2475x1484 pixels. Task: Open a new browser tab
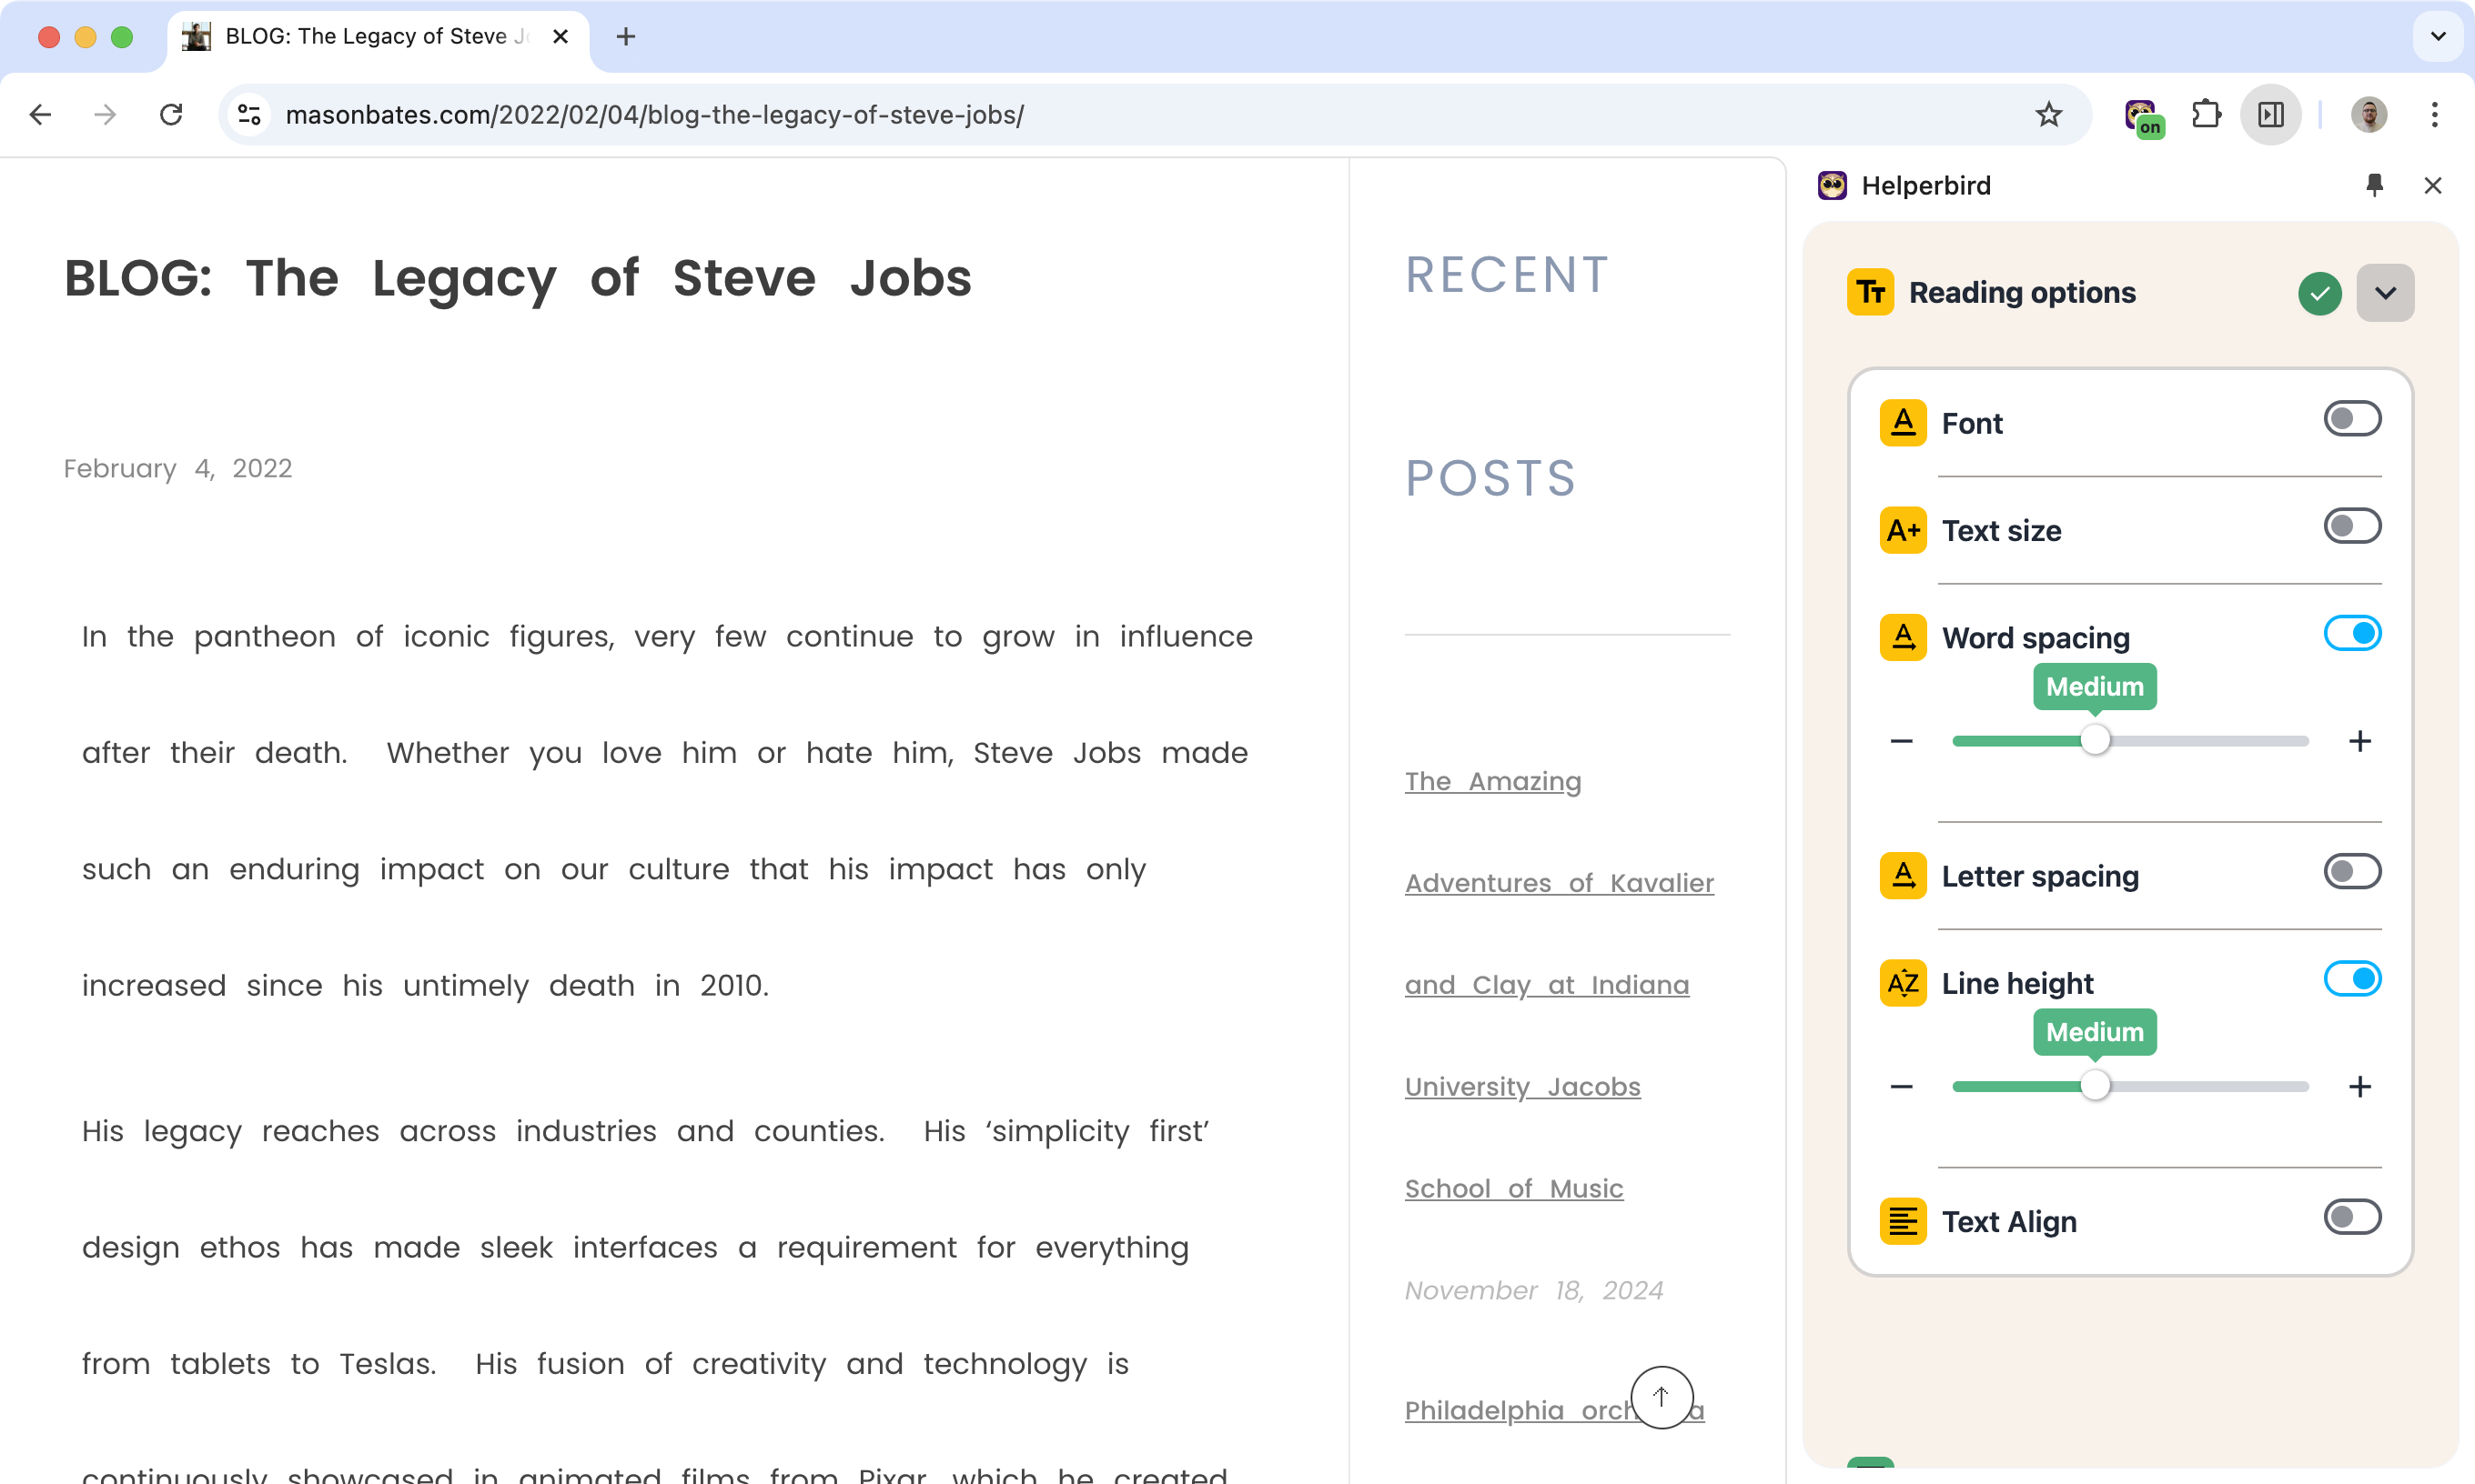tap(625, 37)
